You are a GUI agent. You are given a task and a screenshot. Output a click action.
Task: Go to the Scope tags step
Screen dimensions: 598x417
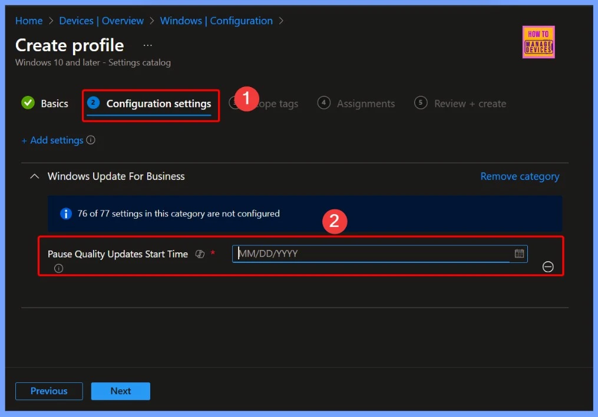click(x=263, y=104)
